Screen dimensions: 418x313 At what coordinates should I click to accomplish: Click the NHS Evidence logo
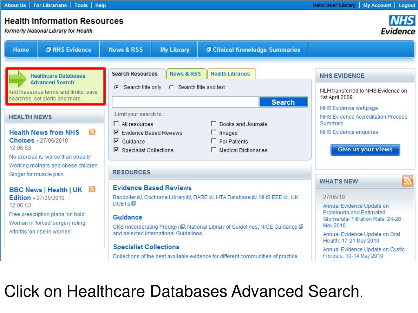(x=398, y=25)
